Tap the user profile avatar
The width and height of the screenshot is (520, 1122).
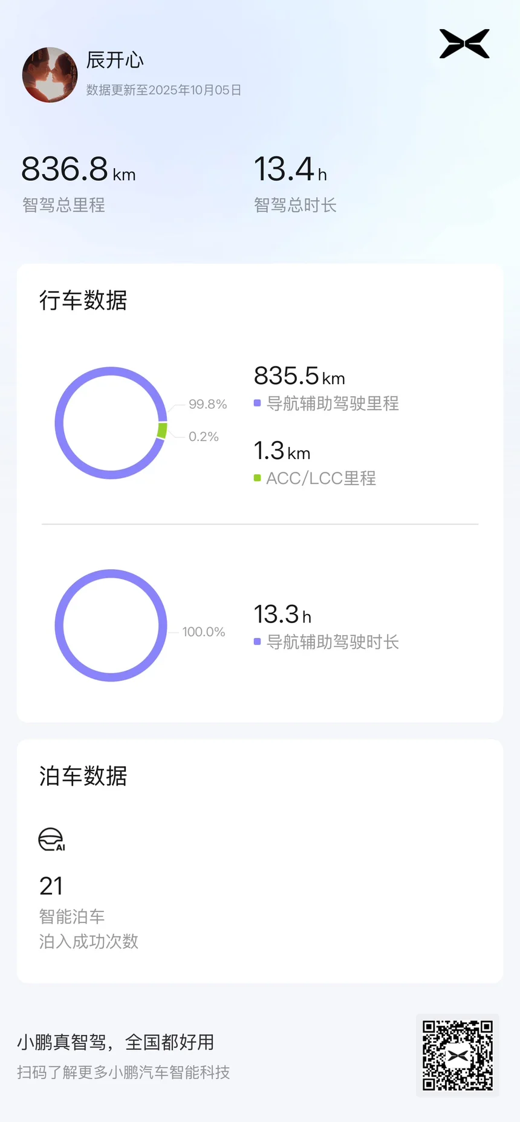tap(50, 75)
